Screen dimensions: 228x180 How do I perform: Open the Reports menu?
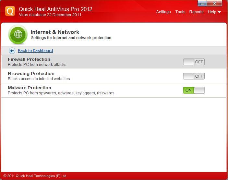(x=196, y=12)
